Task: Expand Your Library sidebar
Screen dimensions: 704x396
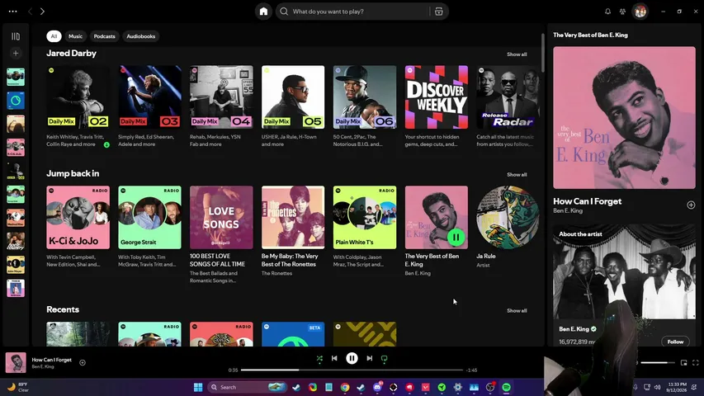Action: coord(16,36)
